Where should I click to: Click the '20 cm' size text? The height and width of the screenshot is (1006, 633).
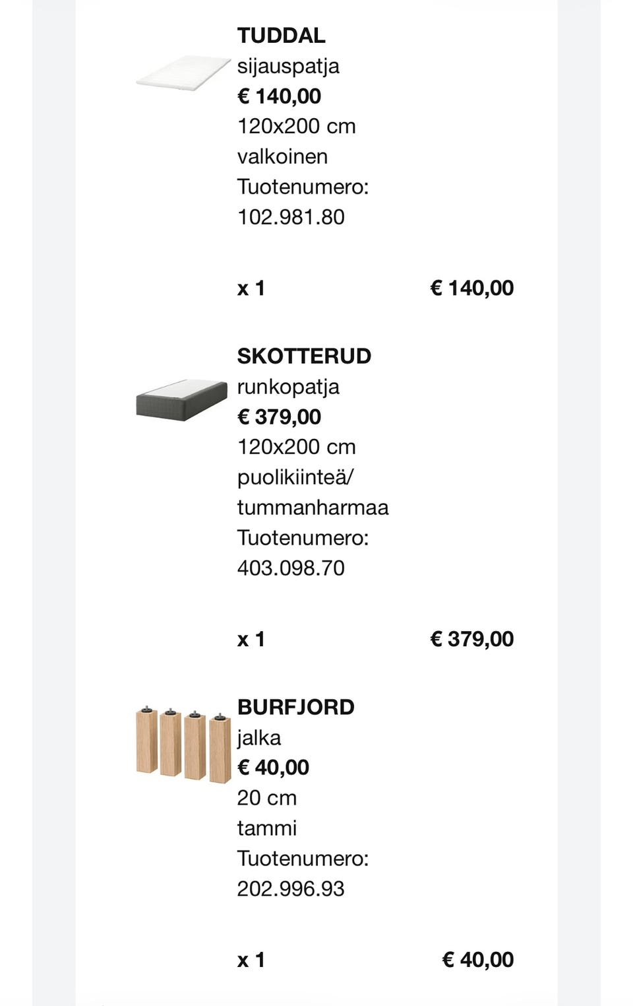267,798
